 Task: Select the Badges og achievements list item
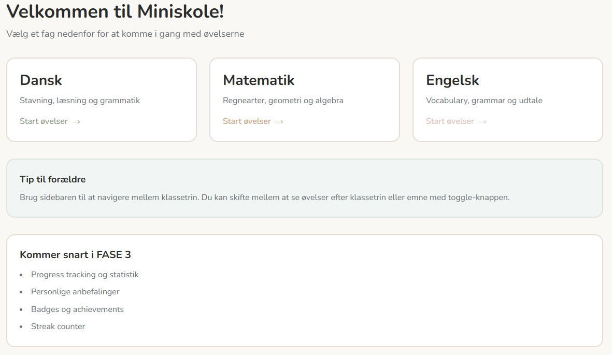pos(77,309)
